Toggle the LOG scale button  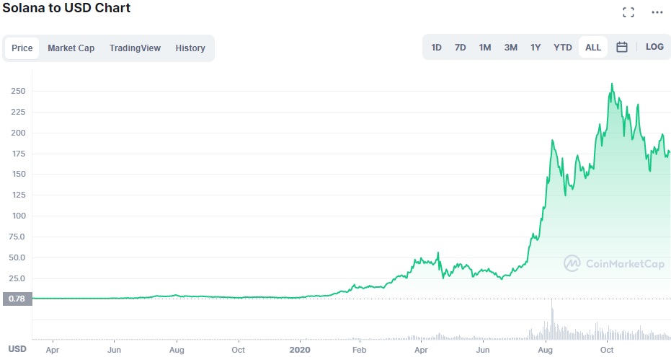[654, 47]
